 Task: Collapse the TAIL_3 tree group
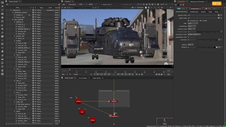12,69
